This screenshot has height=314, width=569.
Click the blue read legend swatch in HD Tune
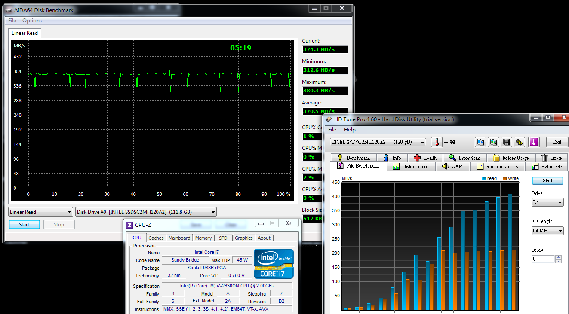484,179
